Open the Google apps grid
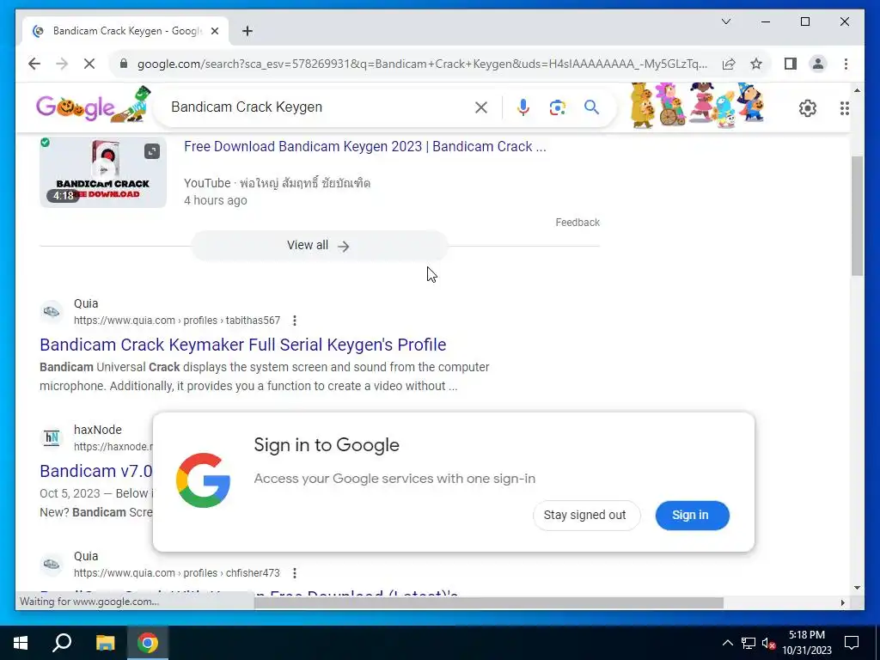This screenshot has height=660, width=880. [844, 107]
